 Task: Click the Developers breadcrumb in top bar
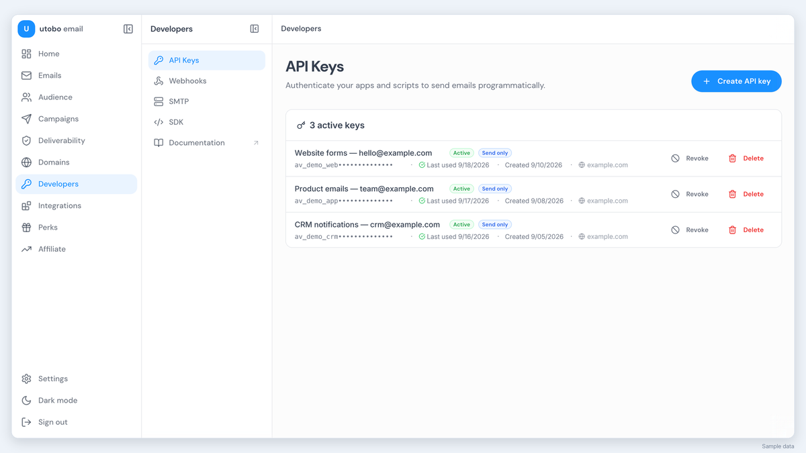pyautogui.click(x=301, y=29)
